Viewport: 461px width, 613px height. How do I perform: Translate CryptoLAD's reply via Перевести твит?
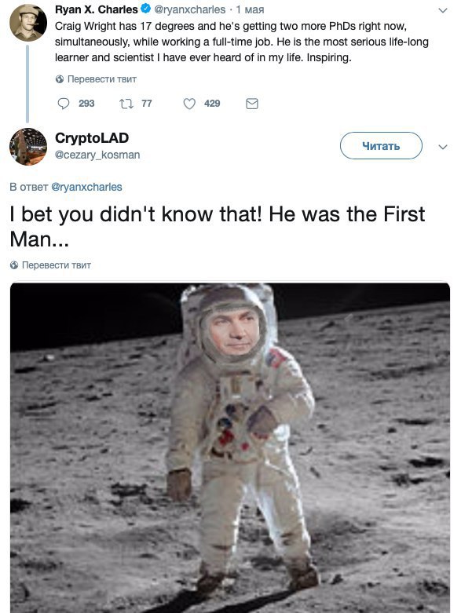[57, 265]
